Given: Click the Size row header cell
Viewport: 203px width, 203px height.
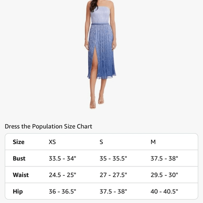Looking at the screenshot, I should [19, 142].
